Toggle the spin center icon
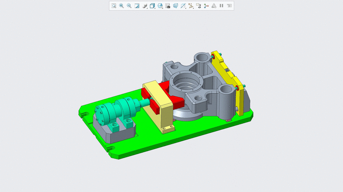This screenshot has width=343, height=192. (206, 6)
